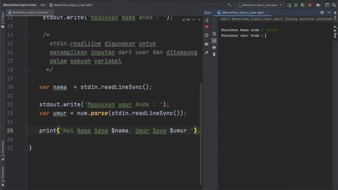Screen dimensions: 338x190
Task: Toggle the Favorites tool window on left edge
Action: click(3, 176)
